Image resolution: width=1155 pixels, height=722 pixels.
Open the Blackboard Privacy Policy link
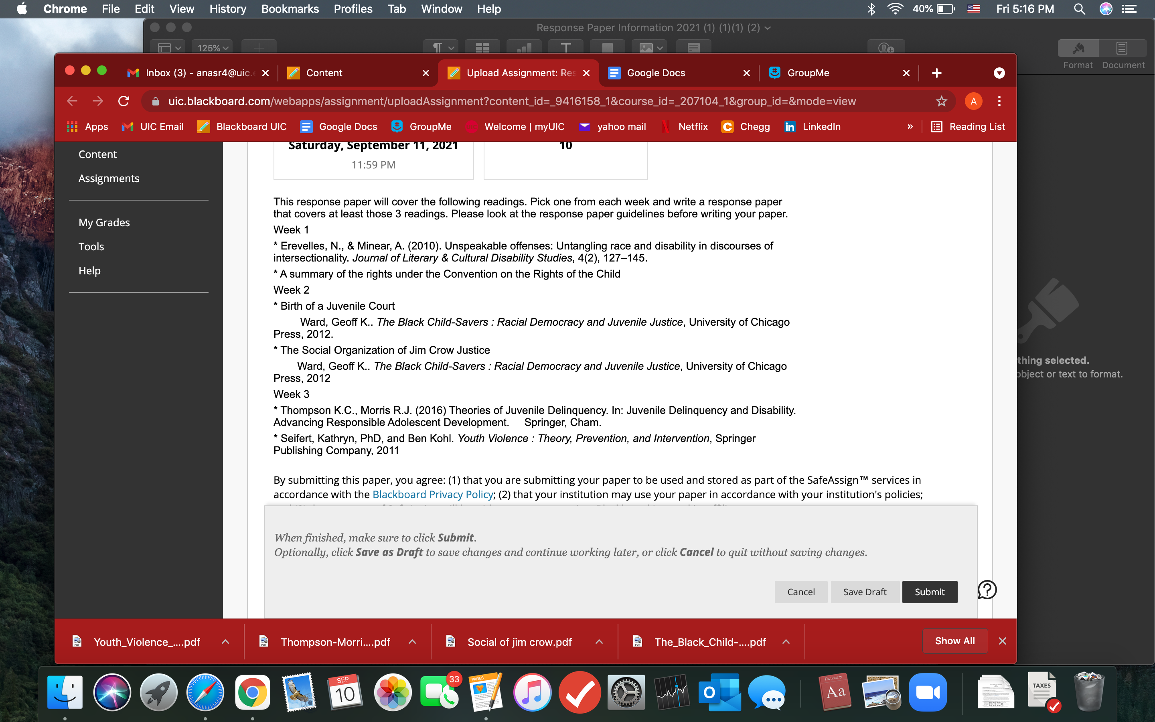click(x=432, y=494)
